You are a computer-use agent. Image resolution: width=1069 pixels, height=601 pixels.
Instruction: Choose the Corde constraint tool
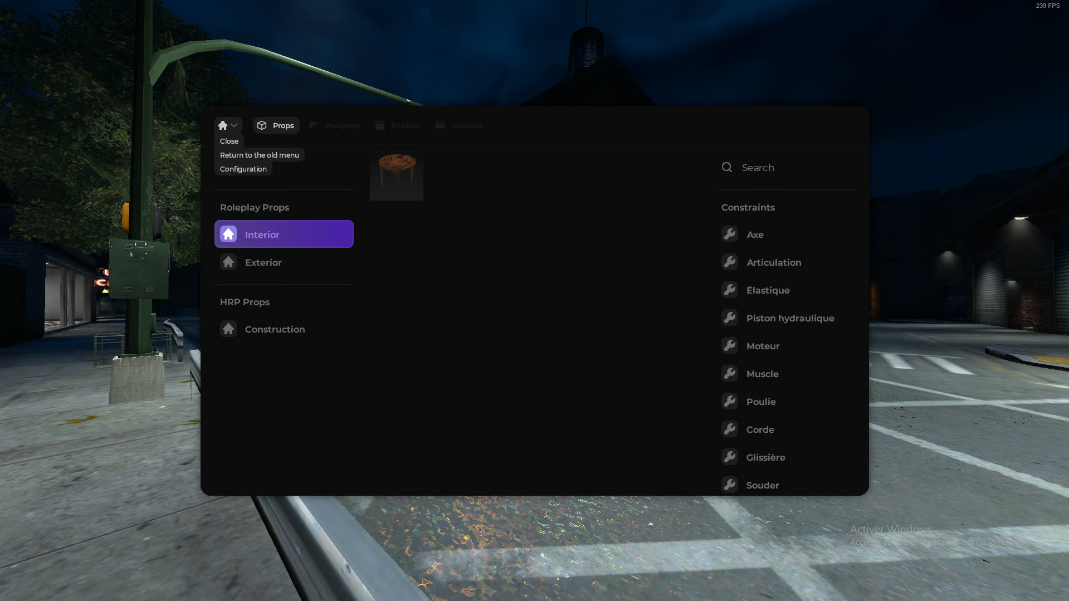[x=787, y=429]
